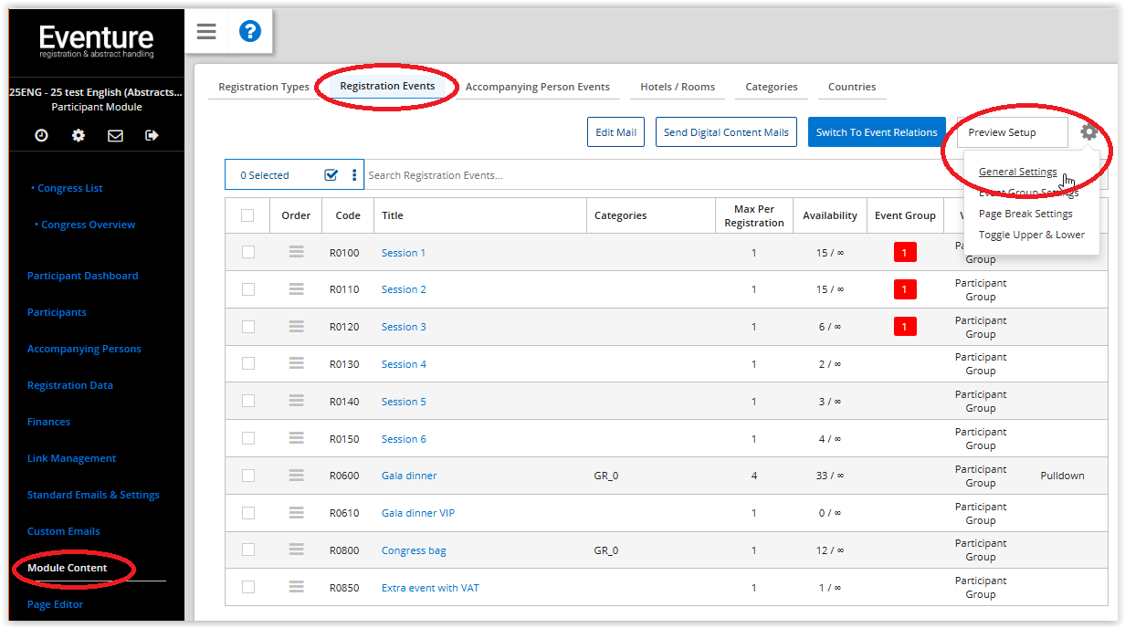Viewport: 1125px width, 628px height.
Task: Open the sidebar settings gear icon
Action: 79,135
